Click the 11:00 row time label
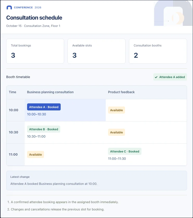This screenshot has height=218, width=193. pos(13,155)
